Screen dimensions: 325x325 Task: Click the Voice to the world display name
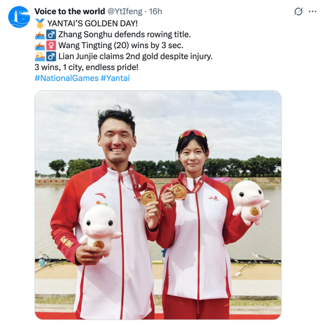pyautogui.click(x=70, y=11)
